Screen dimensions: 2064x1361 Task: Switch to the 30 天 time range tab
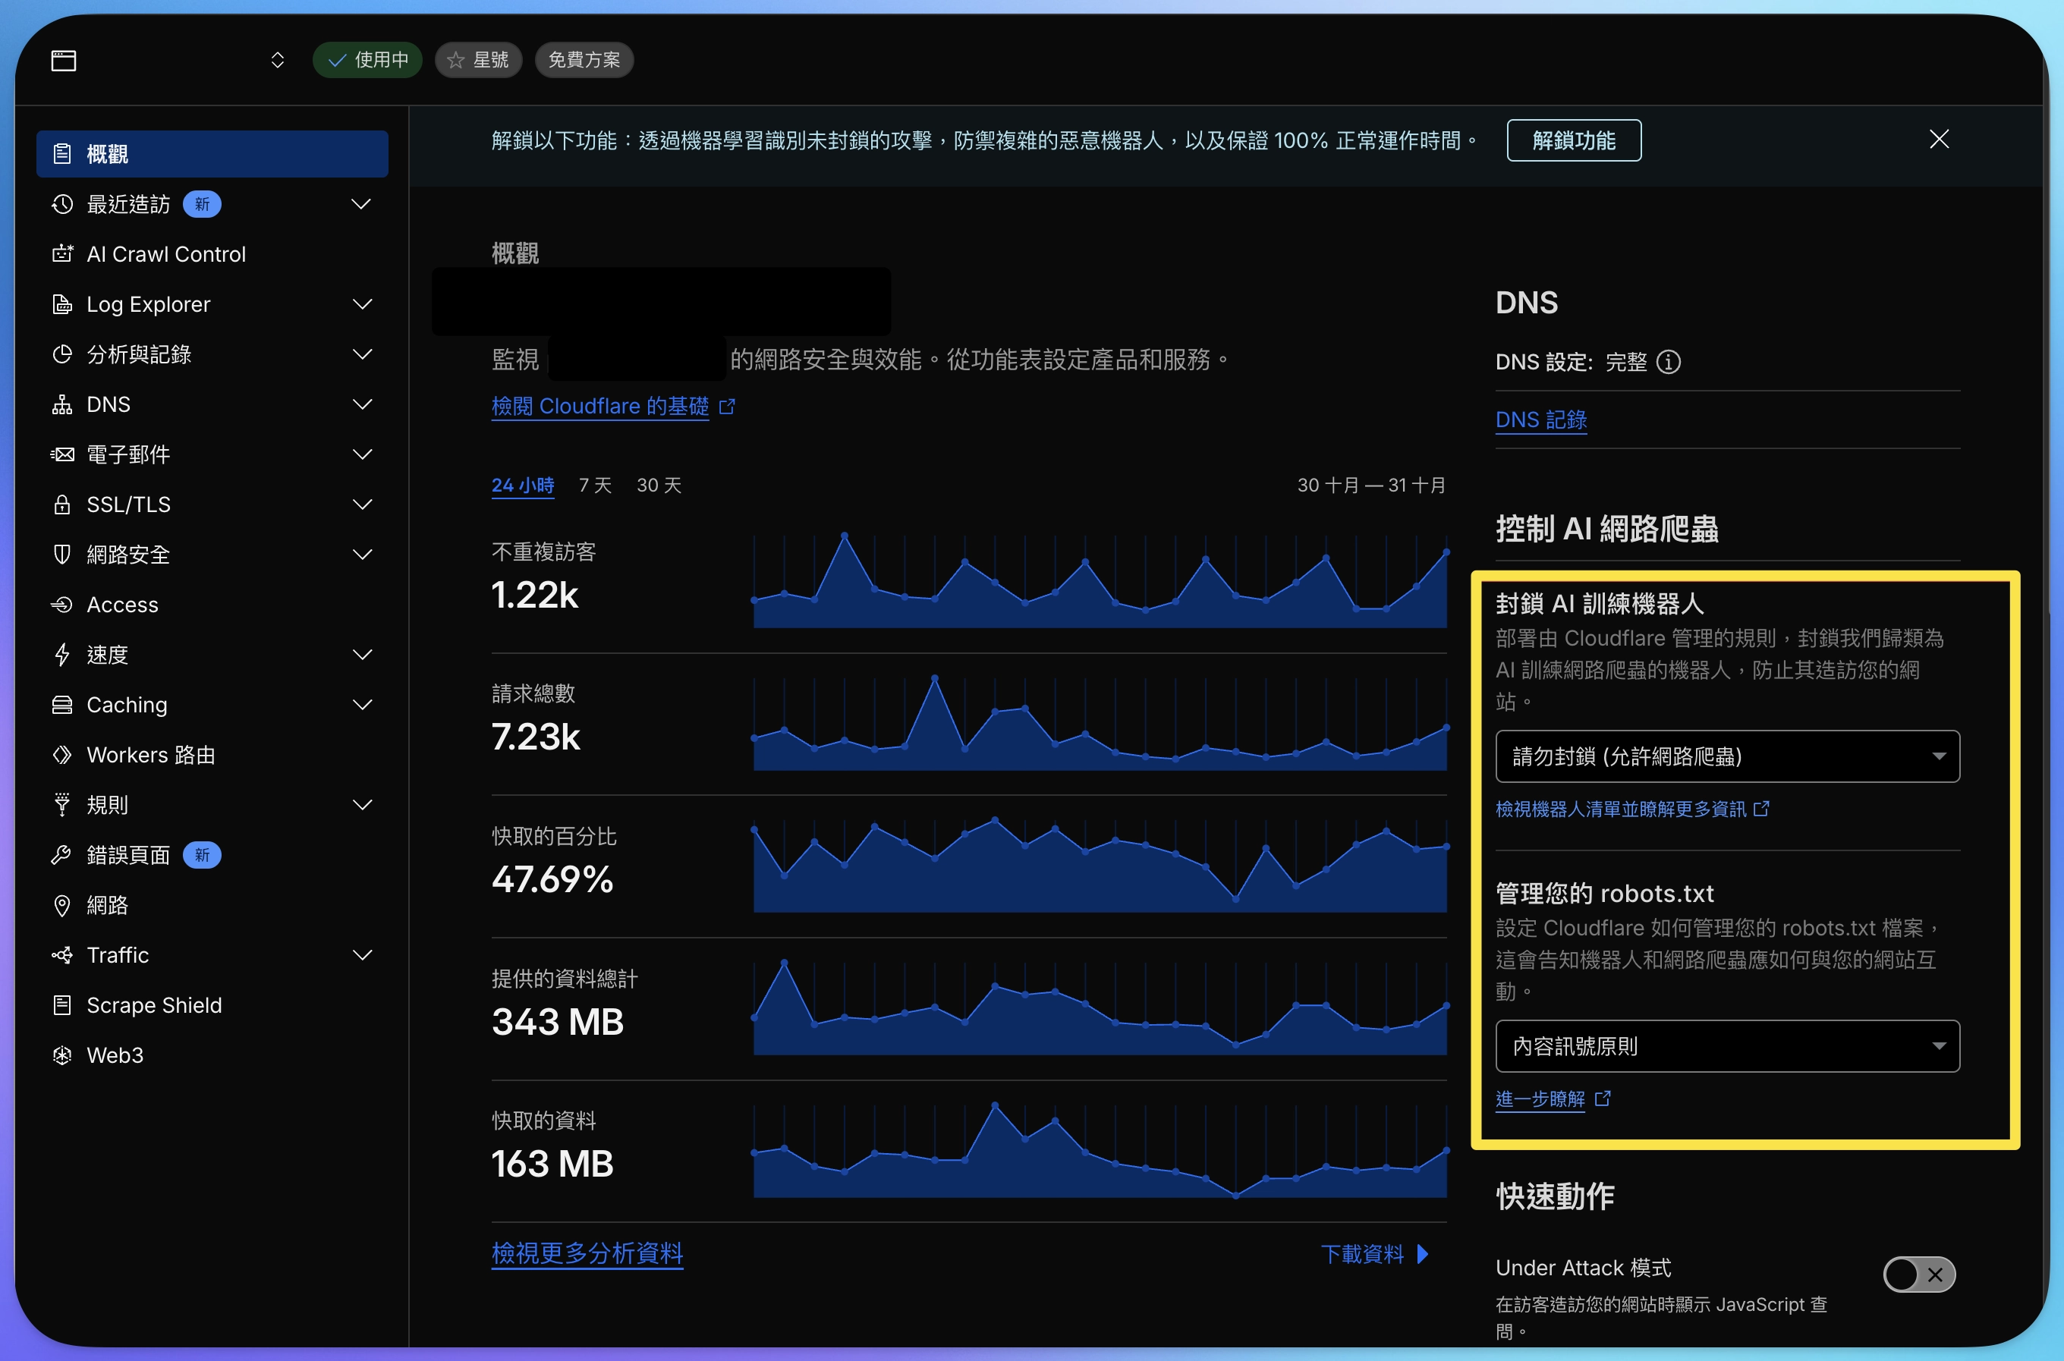pyautogui.click(x=658, y=486)
